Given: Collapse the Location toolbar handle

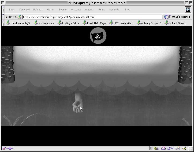Looking at the screenshot, I should (3, 17).
